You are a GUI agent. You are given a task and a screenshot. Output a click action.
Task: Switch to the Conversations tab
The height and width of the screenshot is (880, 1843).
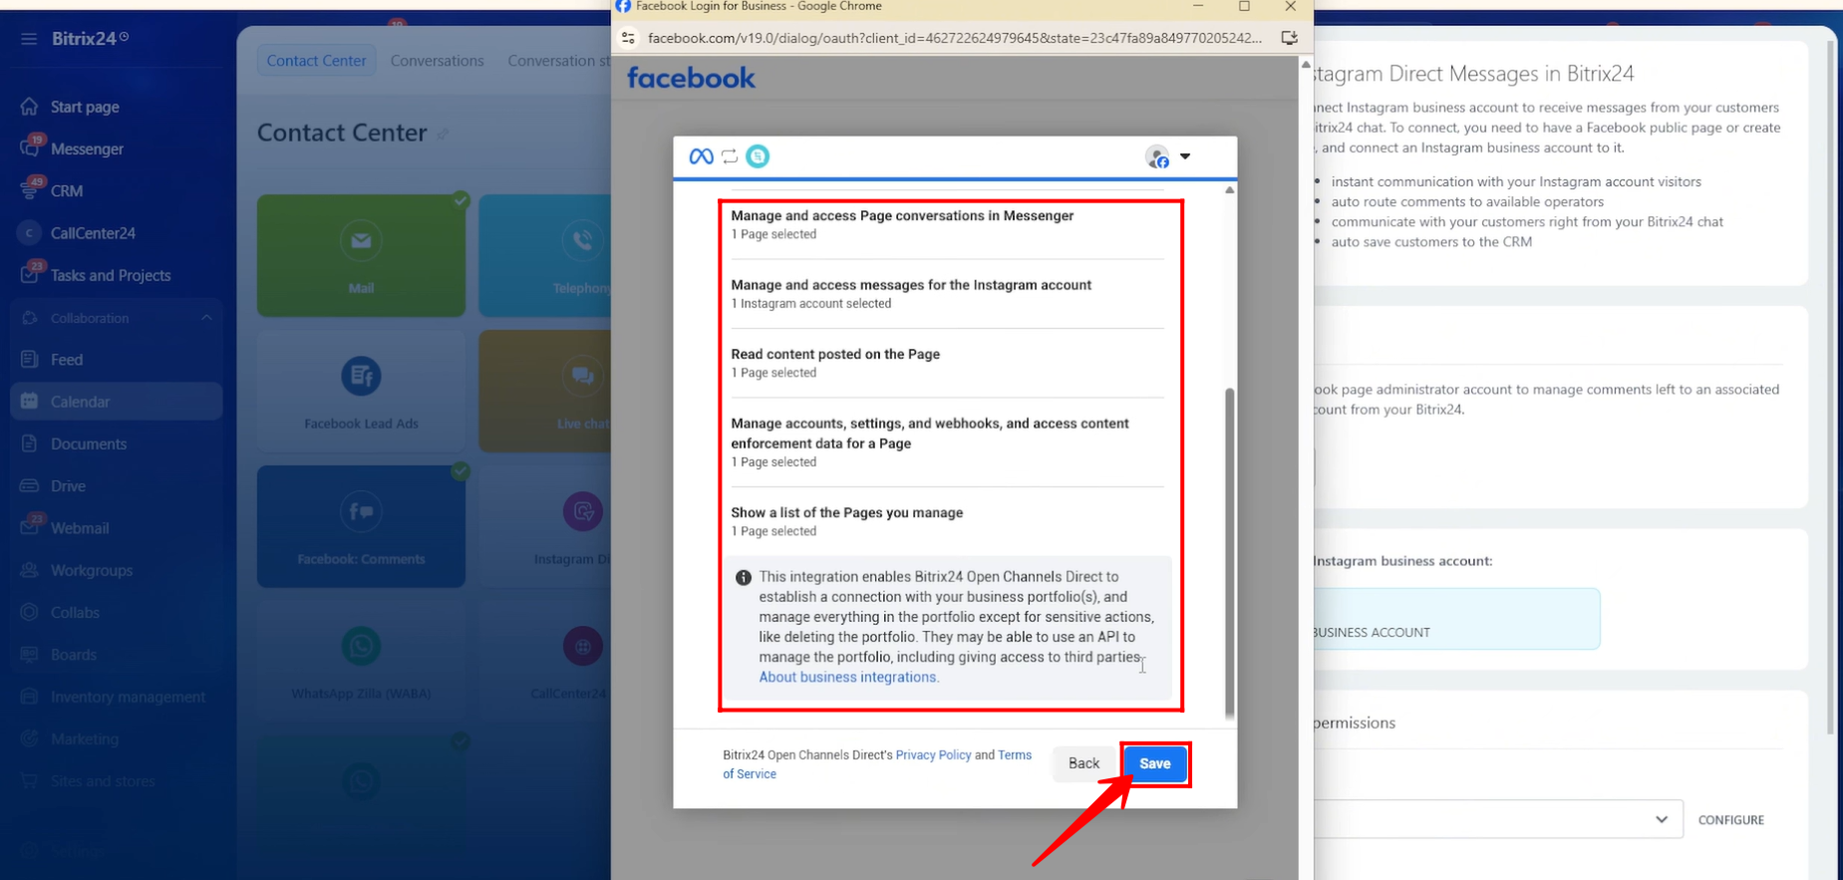pos(437,61)
